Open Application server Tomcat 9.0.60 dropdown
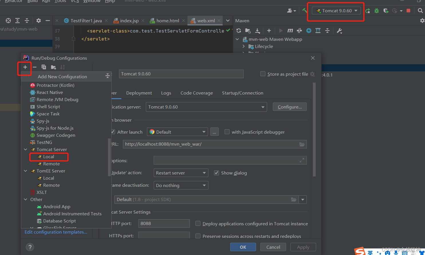 click(x=206, y=107)
